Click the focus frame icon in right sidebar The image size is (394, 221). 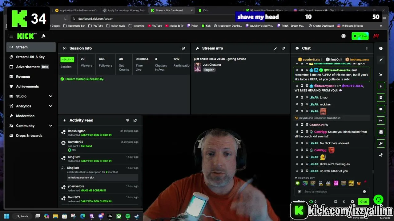click(381, 75)
